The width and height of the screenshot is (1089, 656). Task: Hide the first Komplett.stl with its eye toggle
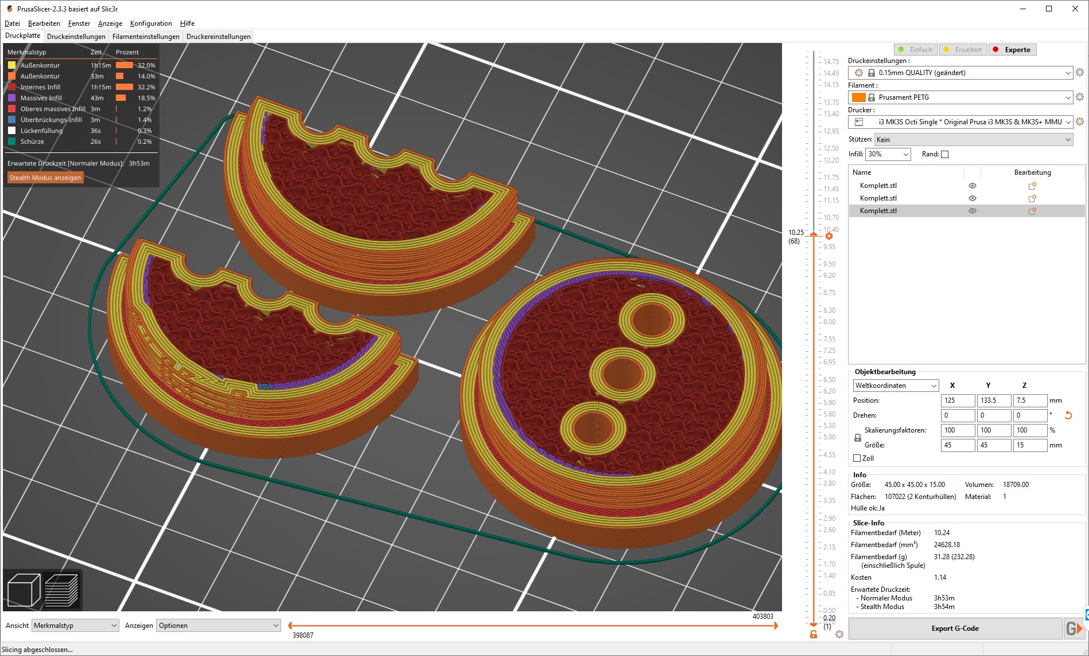972,185
